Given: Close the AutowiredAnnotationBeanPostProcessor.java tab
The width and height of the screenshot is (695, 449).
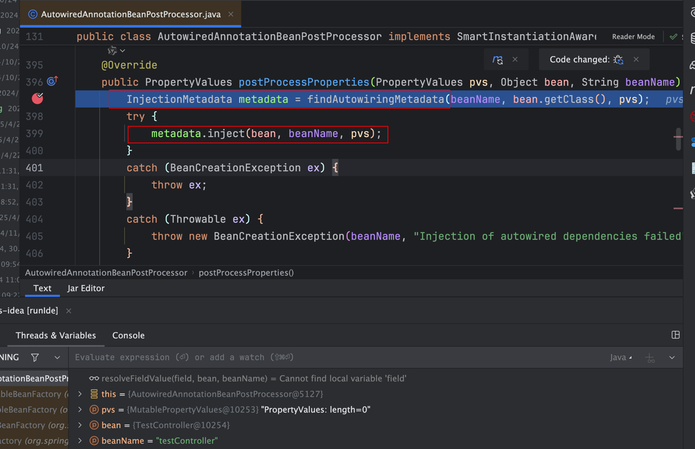Looking at the screenshot, I should click(x=231, y=15).
